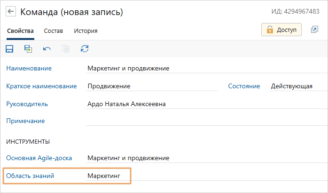Viewport: 328px width, 193px height.
Task: Click the Состояние label link
Action: [244, 86]
